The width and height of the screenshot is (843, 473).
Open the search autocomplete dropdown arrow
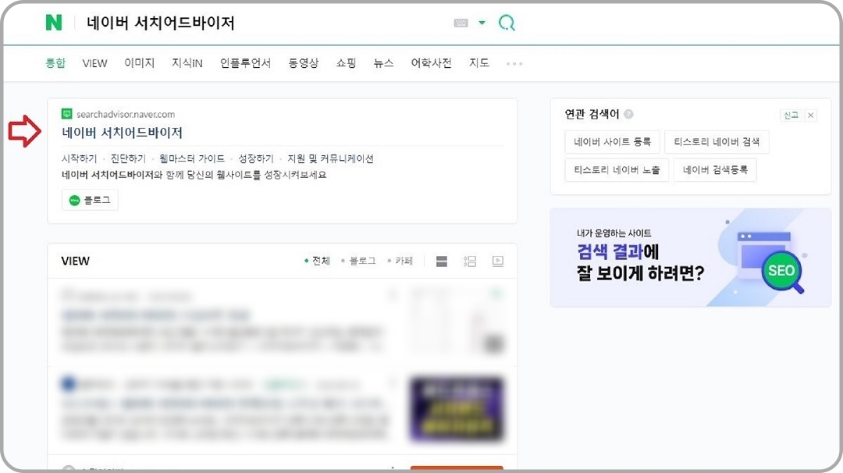483,23
